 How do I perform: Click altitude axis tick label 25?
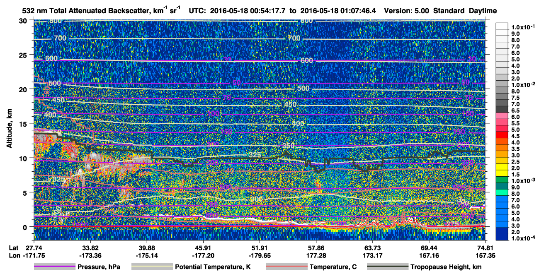click(22, 55)
